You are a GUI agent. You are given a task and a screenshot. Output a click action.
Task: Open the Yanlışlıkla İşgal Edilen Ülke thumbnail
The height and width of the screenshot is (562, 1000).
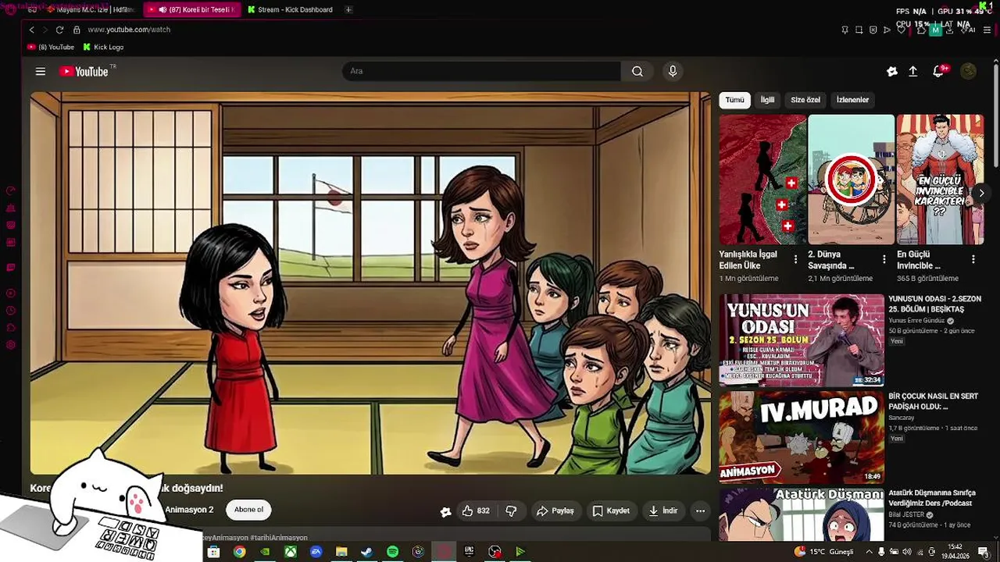coord(762,180)
